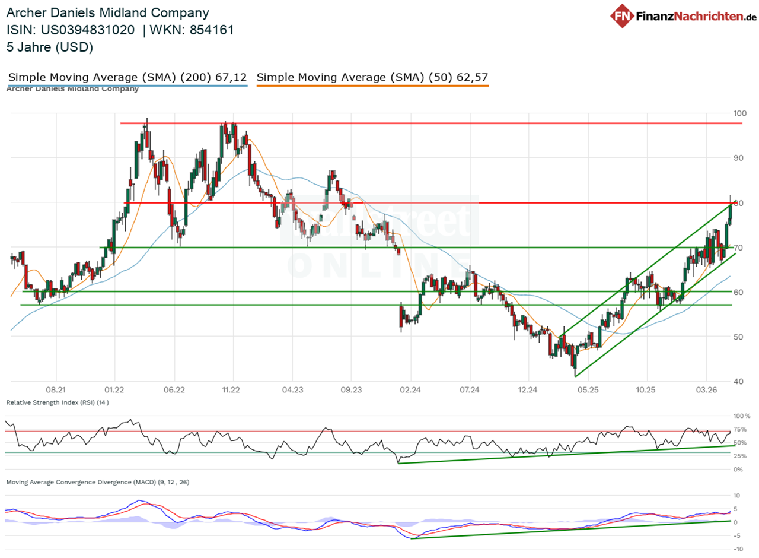Select the 10.25 date on the time axis
This screenshot has width=759, height=558.
pyautogui.click(x=646, y=390)
